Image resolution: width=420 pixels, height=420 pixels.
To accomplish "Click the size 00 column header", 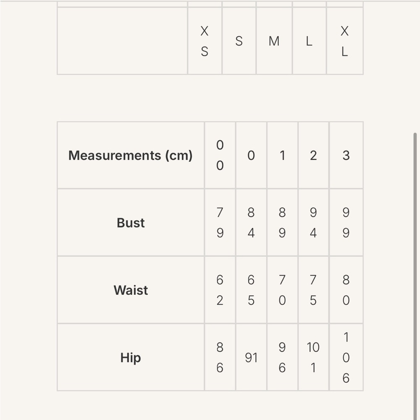I will (220, 155).
